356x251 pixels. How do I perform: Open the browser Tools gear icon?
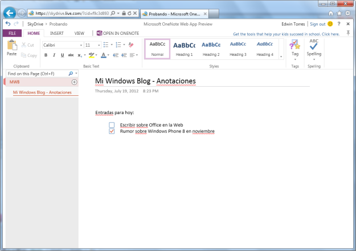(347, 13)
